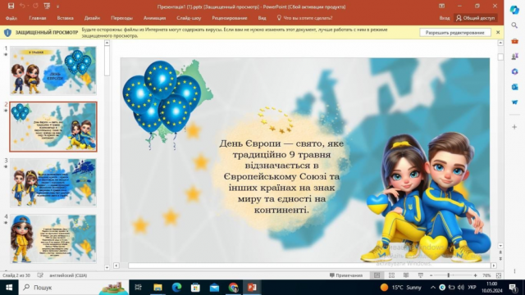
Task: Switch to Reading view icon in status bar
Action: tap(406, 275)
